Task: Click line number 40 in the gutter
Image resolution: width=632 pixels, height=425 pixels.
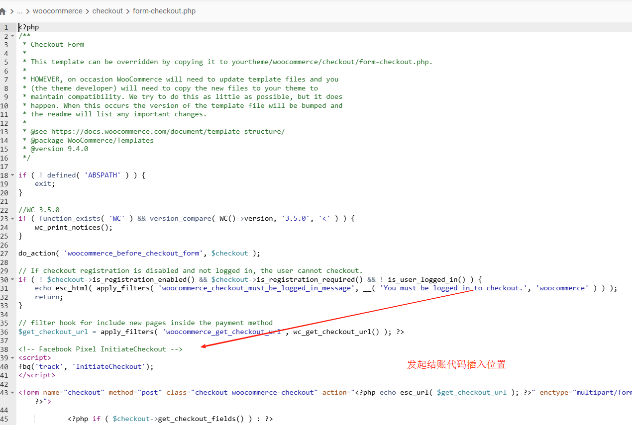Action: tap(4, 366)
